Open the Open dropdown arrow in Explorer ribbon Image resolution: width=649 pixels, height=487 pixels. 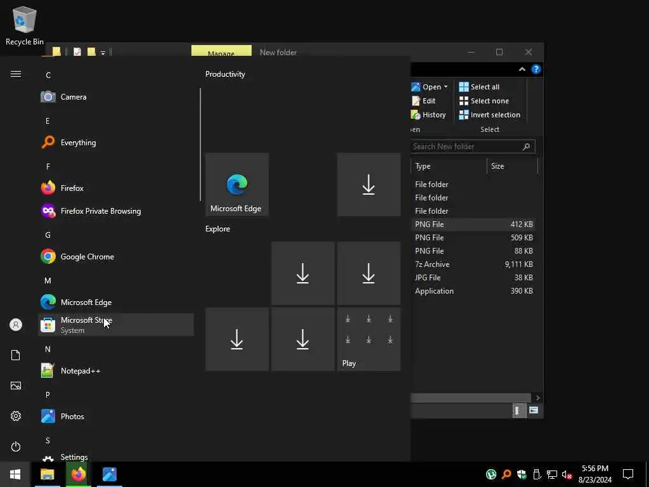(446, 87)
